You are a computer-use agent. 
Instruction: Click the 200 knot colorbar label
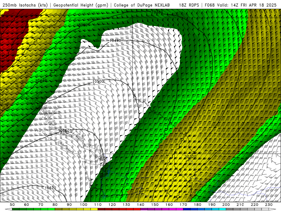pyautogui.click(x=226, y=205)
